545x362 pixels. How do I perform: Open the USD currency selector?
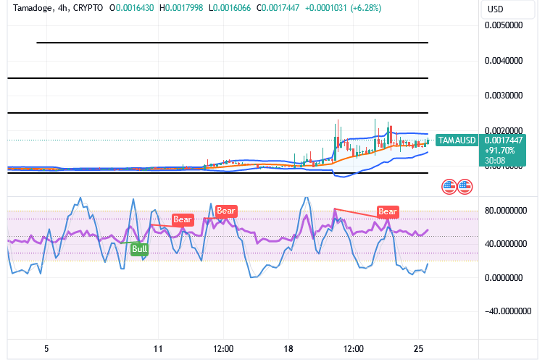coord(507,9)
